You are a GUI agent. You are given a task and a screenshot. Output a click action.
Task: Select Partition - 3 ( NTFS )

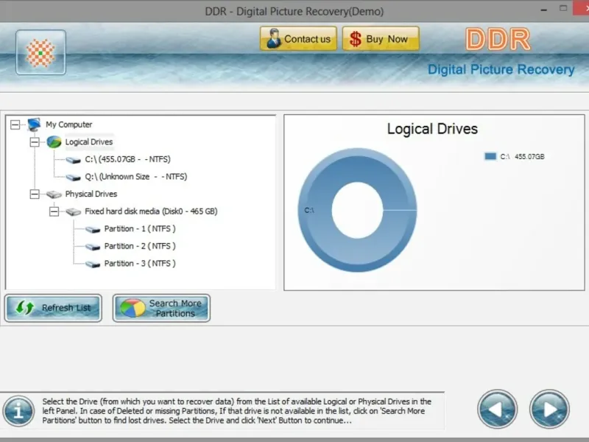pyautogui.click(x=140, y=264)
